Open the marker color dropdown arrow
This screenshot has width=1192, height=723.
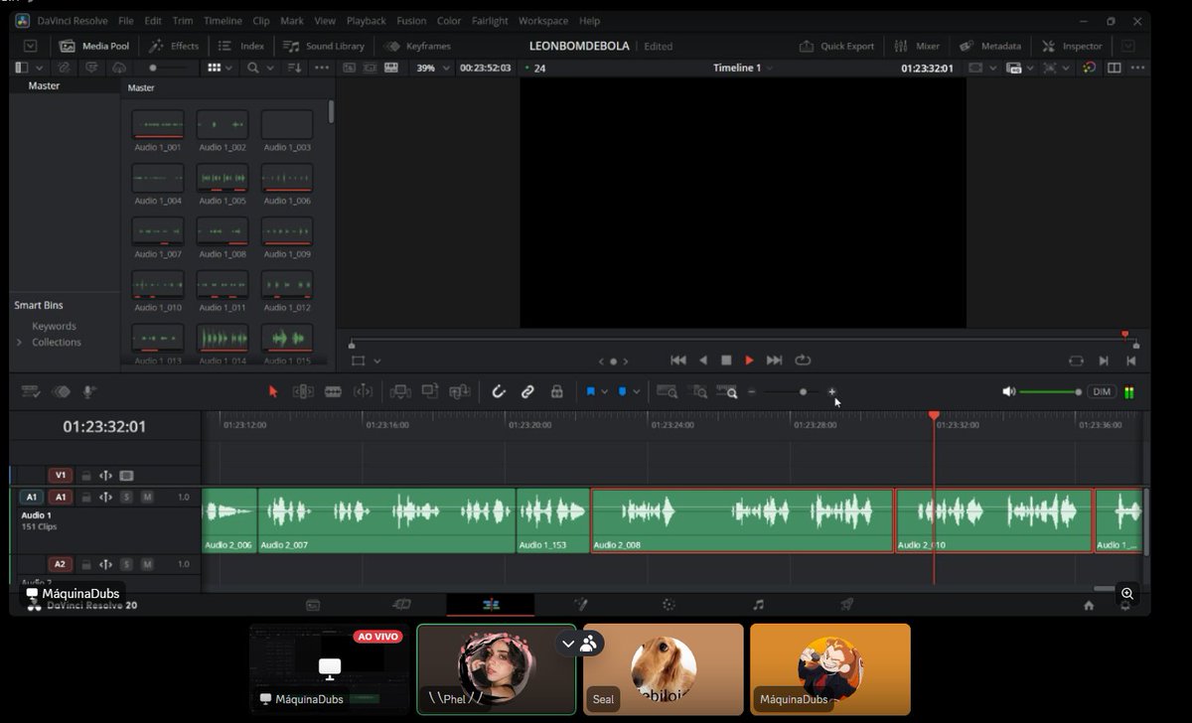pos(637,392)
